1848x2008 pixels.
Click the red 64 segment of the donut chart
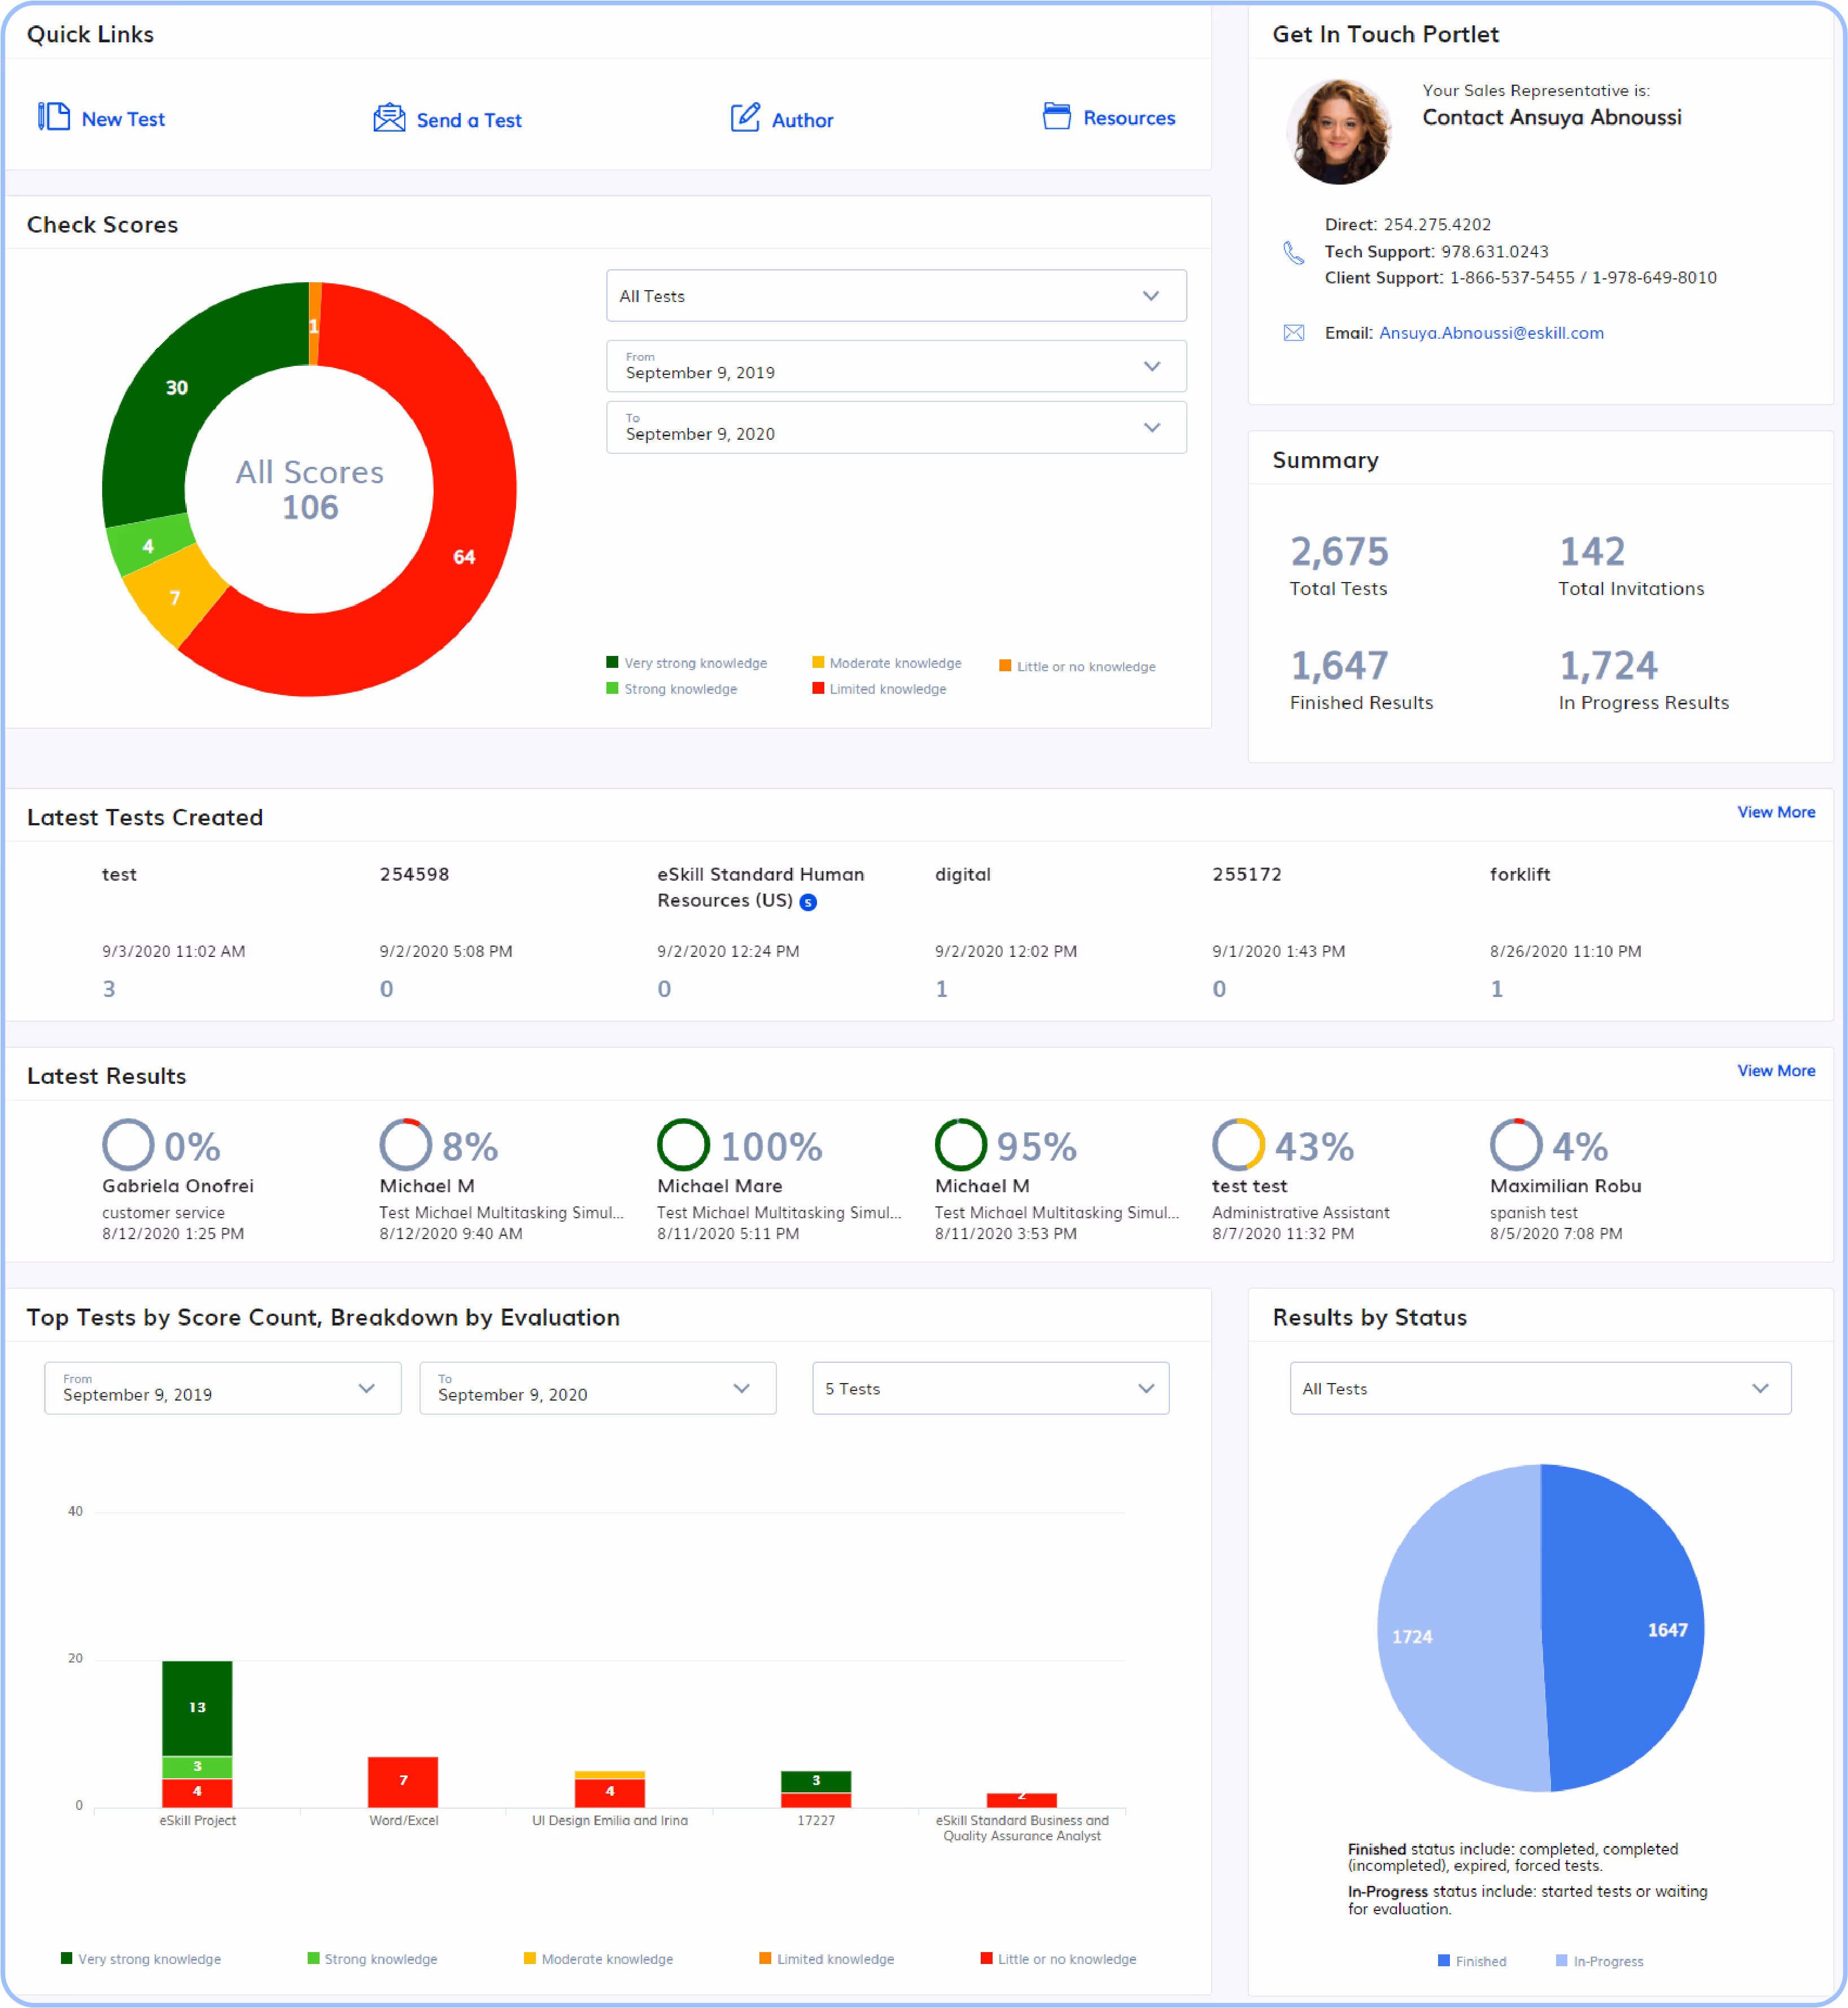point(464,557)
